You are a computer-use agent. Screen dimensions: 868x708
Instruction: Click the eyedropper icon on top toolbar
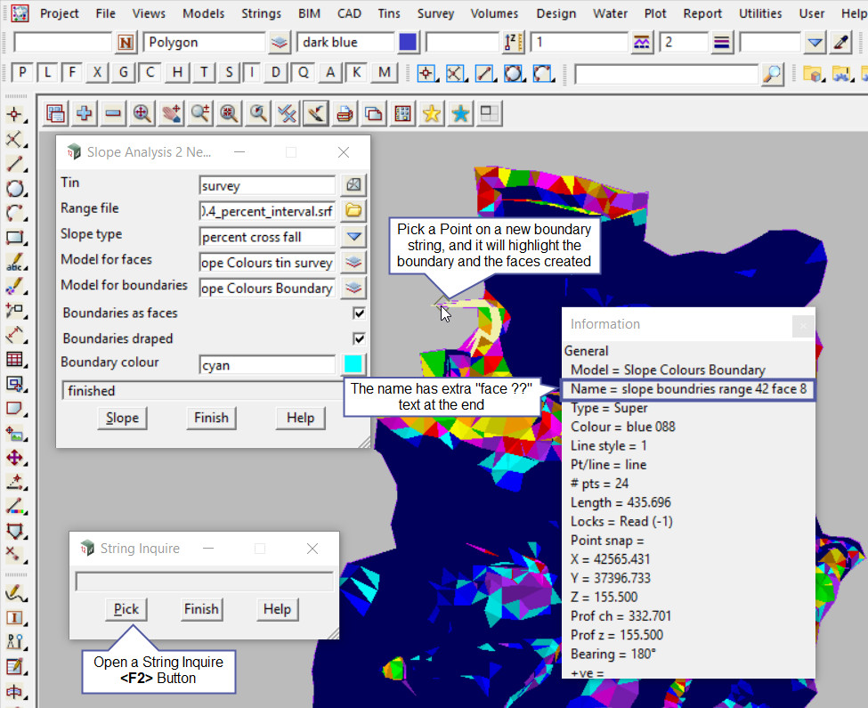click(x=841, y=42)
